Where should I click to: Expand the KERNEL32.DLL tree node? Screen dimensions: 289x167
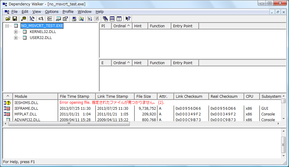[16, 32]
